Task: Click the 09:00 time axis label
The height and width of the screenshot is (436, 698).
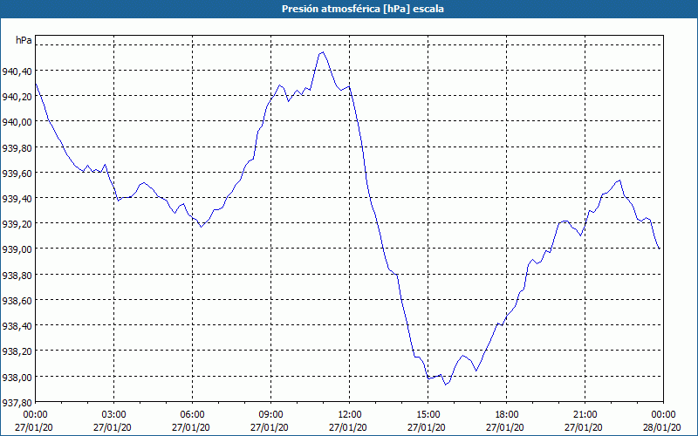Action: tap(270, 415)
